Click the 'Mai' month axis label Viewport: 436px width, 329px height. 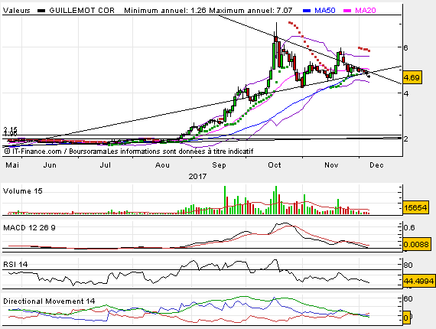tap(12, 165)
